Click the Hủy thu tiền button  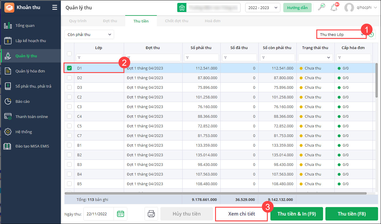click(x=187, y=214)
